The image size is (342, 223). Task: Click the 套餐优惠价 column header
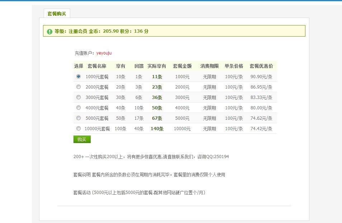click(x=261, y=66)
